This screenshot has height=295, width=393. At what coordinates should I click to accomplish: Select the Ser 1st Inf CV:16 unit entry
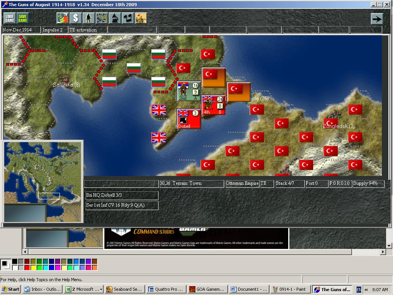click(x=122, y=205)
